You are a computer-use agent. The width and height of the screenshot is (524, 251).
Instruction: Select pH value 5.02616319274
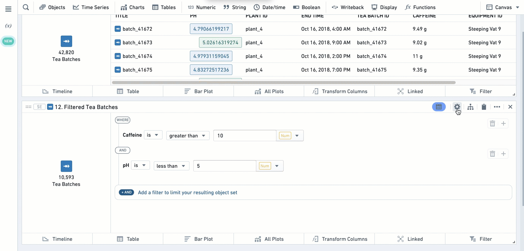coord(220,42)
